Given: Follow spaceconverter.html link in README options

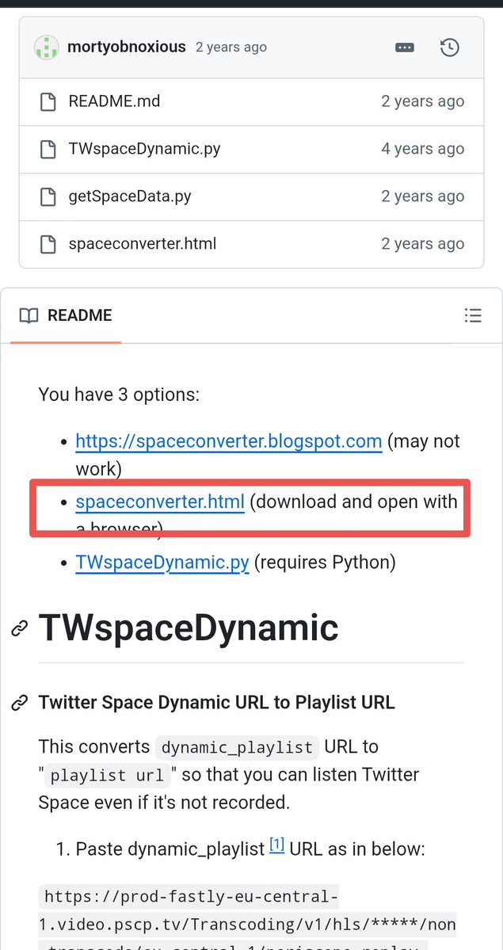Looking at the screenshot, I should tap(160, 502).
